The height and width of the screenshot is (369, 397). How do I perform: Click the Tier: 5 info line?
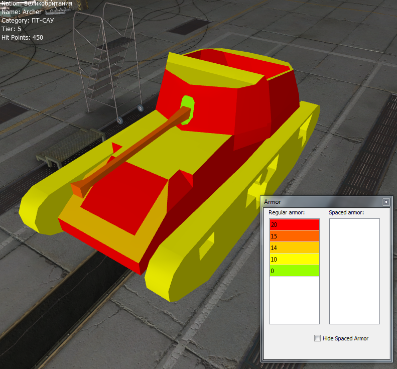(11, 29)
